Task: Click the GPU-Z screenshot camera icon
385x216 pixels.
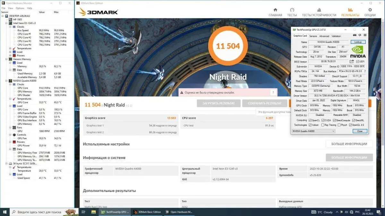Action: 355,35
